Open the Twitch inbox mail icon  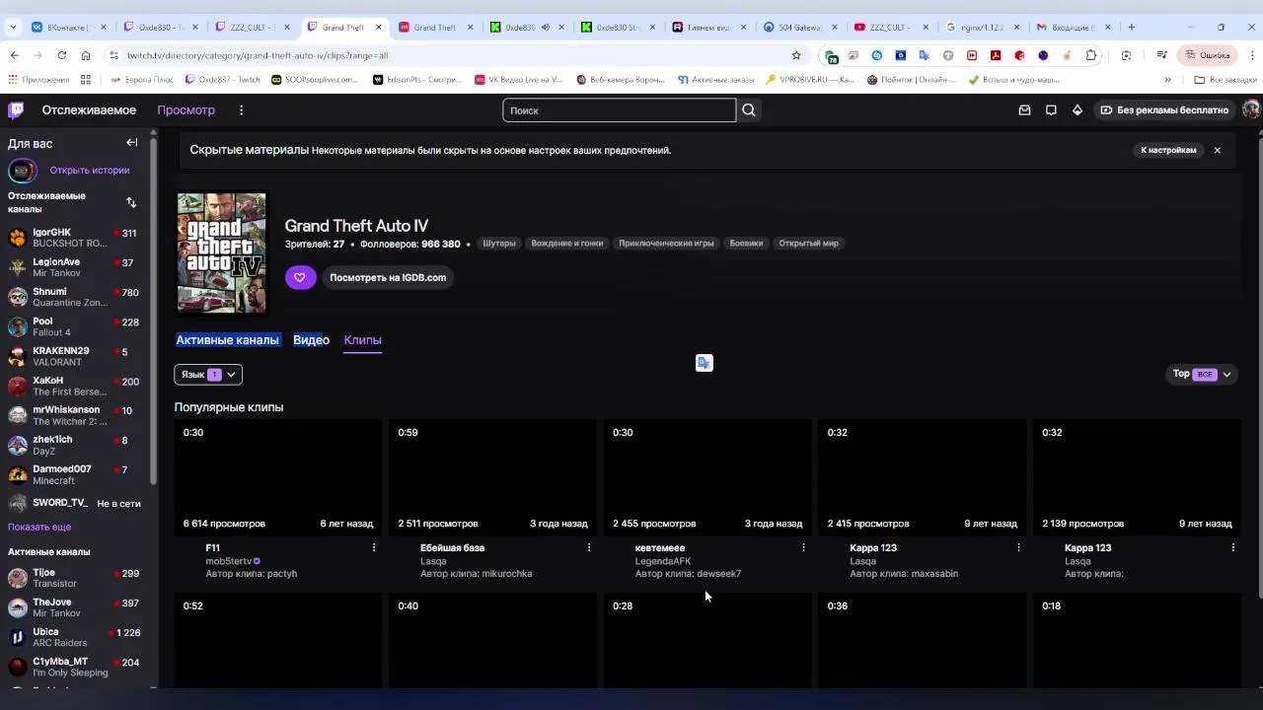point(1024,110)
